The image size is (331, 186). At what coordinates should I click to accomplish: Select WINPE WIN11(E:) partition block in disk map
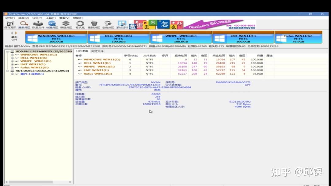pos(181,37)
